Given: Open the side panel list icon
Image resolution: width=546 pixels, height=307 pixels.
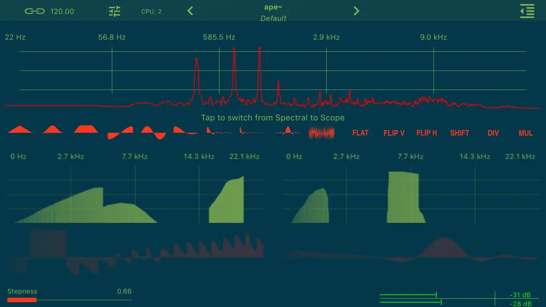Looking at the screenshot, I should [527, 11].
